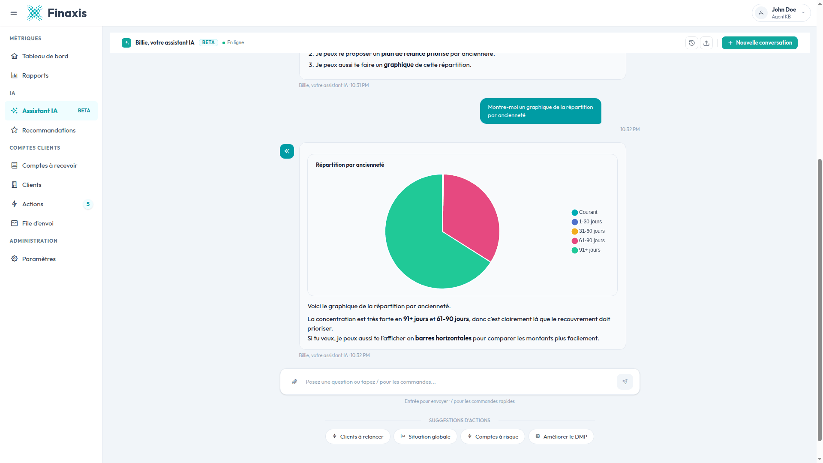Choose suggestion Clients à relancer

(x=358, y=436)
